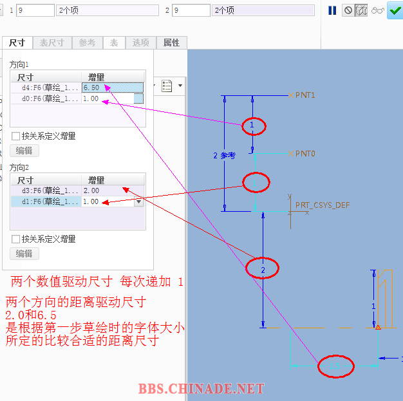
Task: Select the PNT1 datum point label
Action: point(305,95)
